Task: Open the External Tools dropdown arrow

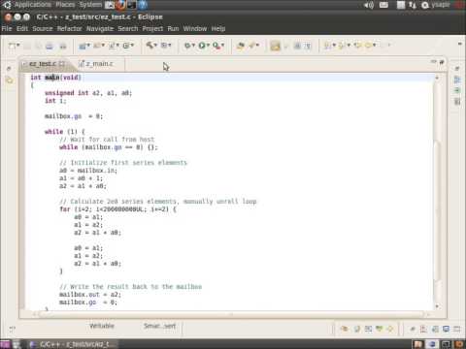Action: pos(222,46)
